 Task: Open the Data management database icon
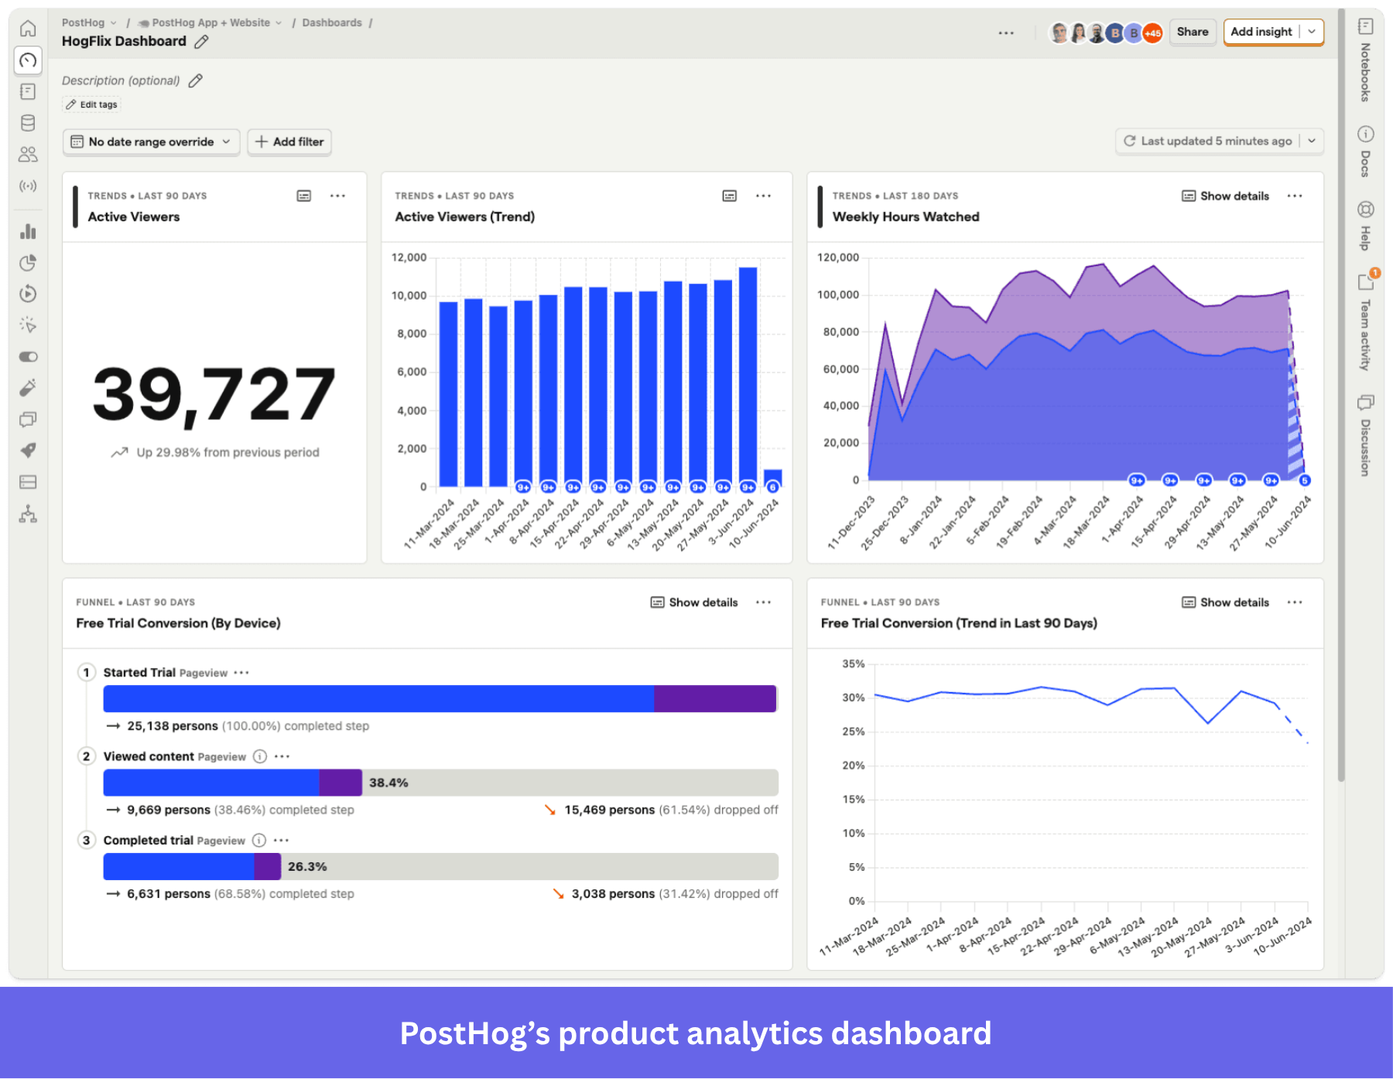(28, 123)
